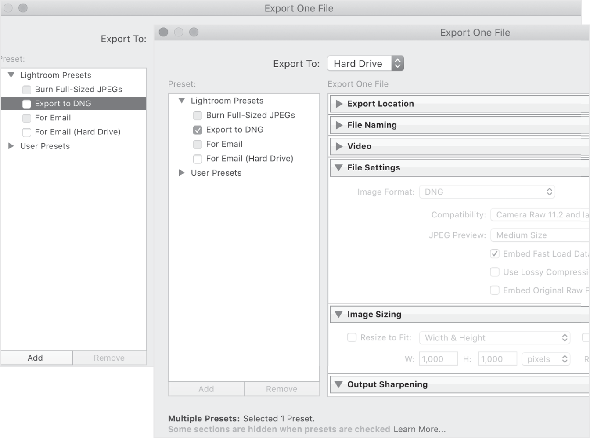The width and height of the screenshot is (590, 438).
Task: Select Burn Full-Sized JPEGs label in front window
Action: (x=250, y=115)
